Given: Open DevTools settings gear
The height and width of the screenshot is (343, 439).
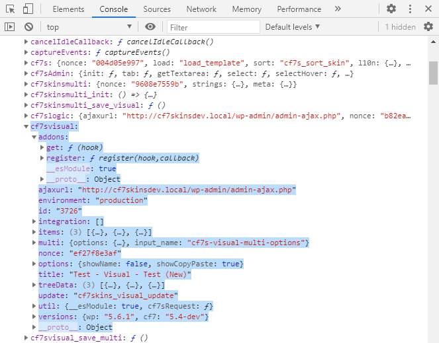Looking at the screenshot, I should [x=391, y=9].
